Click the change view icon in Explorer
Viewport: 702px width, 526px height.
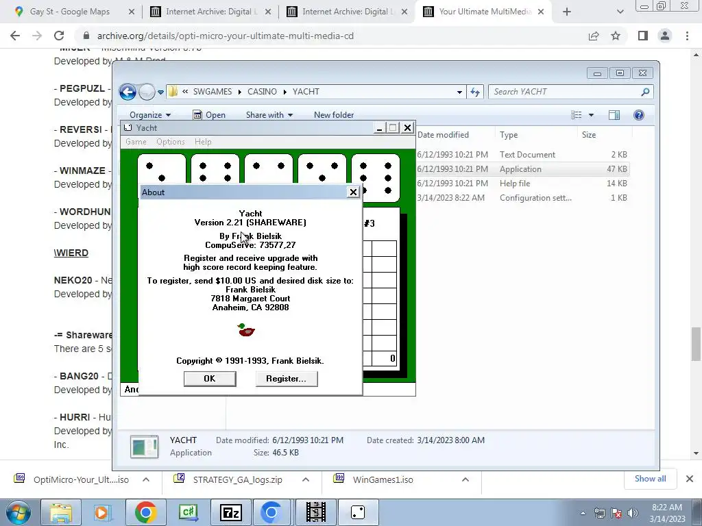click(x=576, y=115)
